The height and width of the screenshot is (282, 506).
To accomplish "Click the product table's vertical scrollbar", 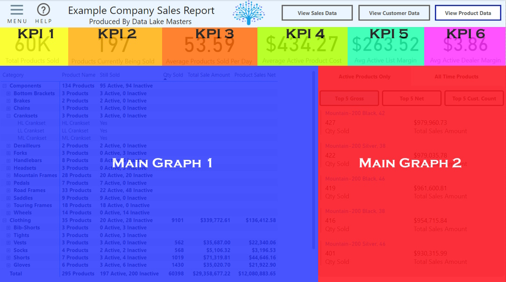I will [314, 158].
